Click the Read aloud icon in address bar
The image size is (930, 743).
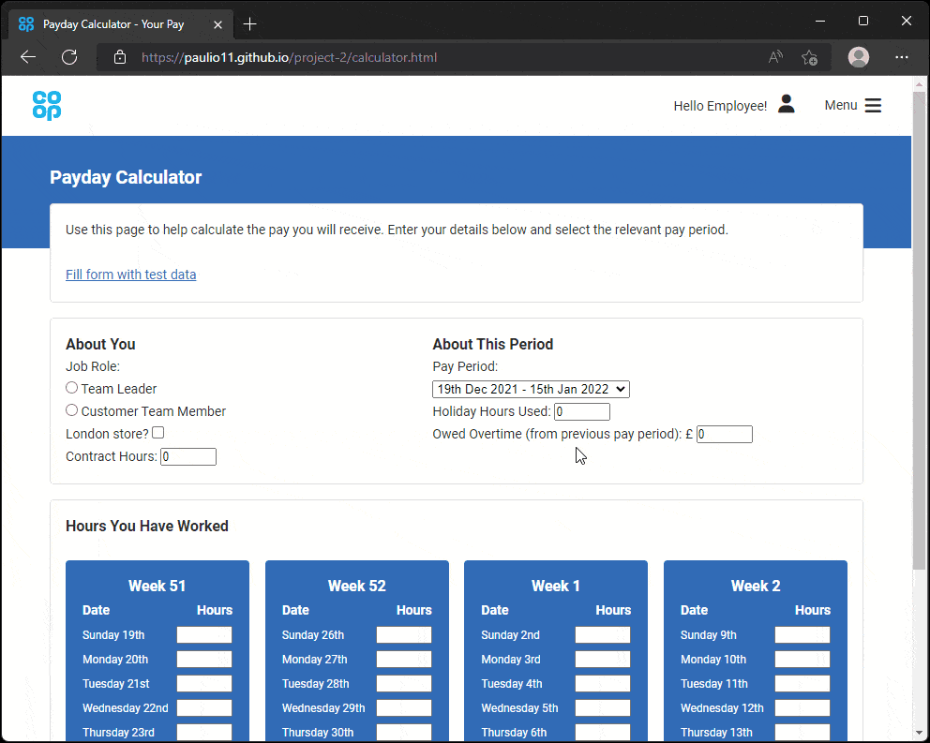(x=775, y=57)
